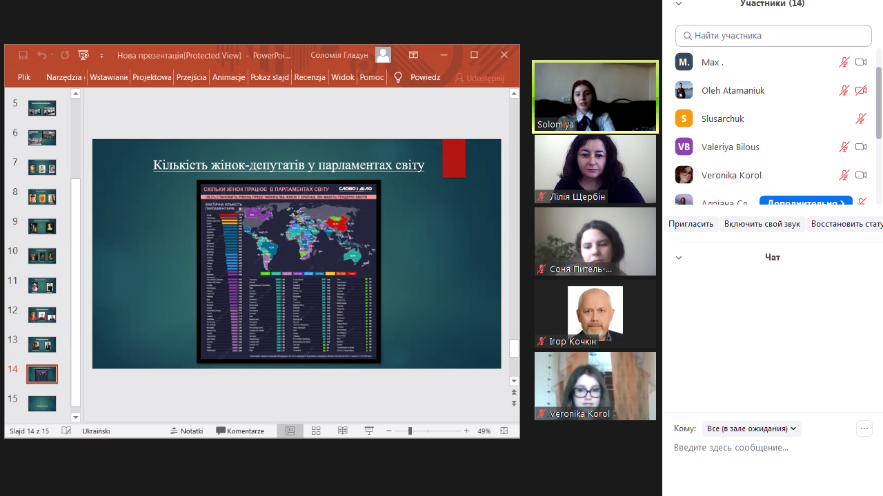Collapse the Чат chat panel
This screenshot has height=496, width=883.
click(679, 258)
